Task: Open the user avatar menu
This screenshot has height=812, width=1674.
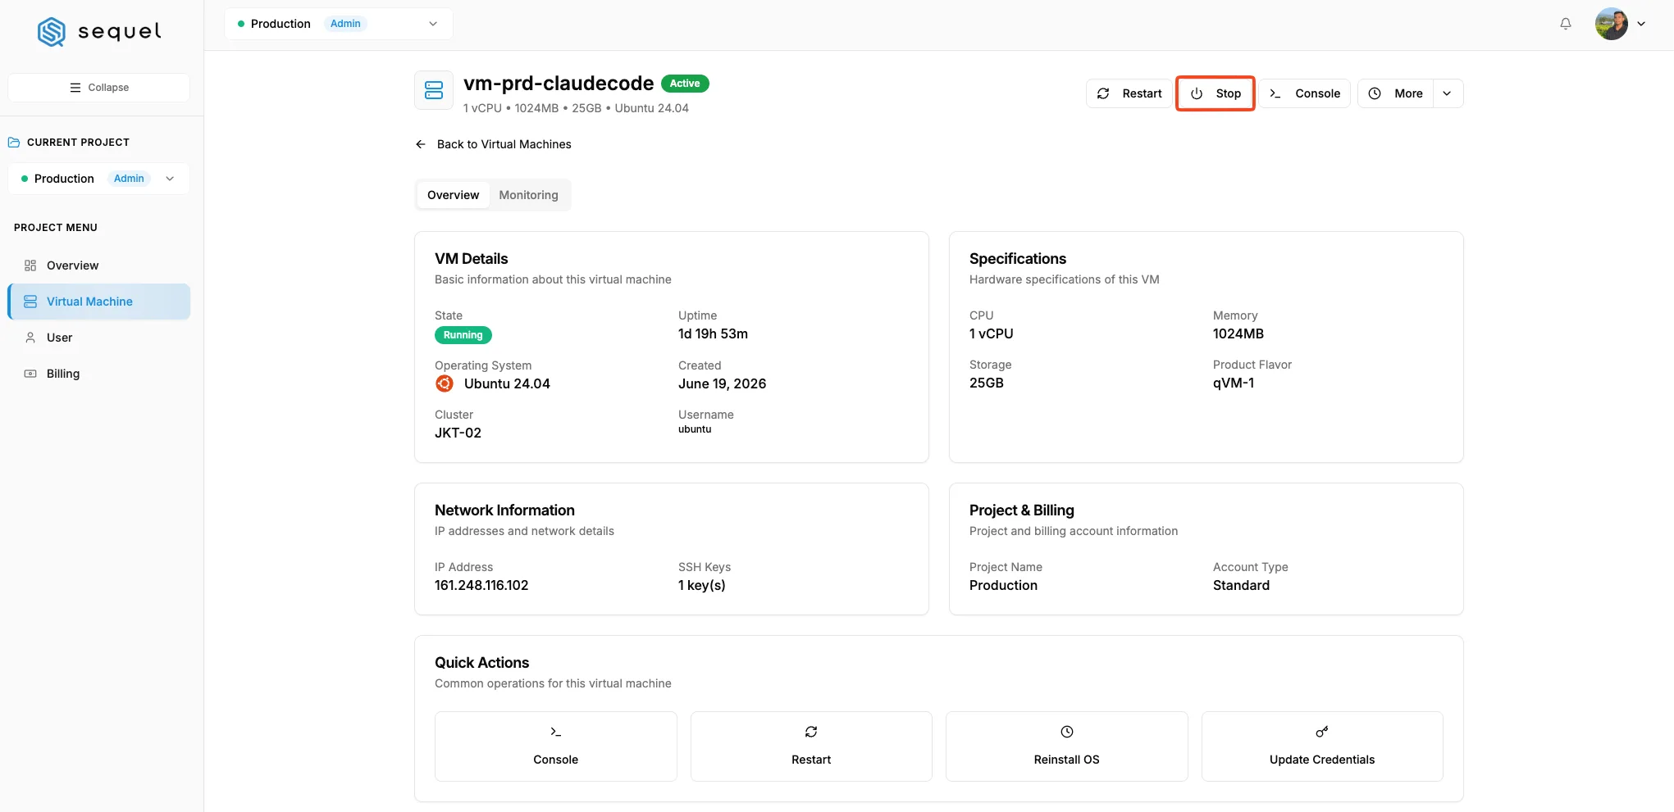Action: pyautogui.click(x=1621, y=24)
